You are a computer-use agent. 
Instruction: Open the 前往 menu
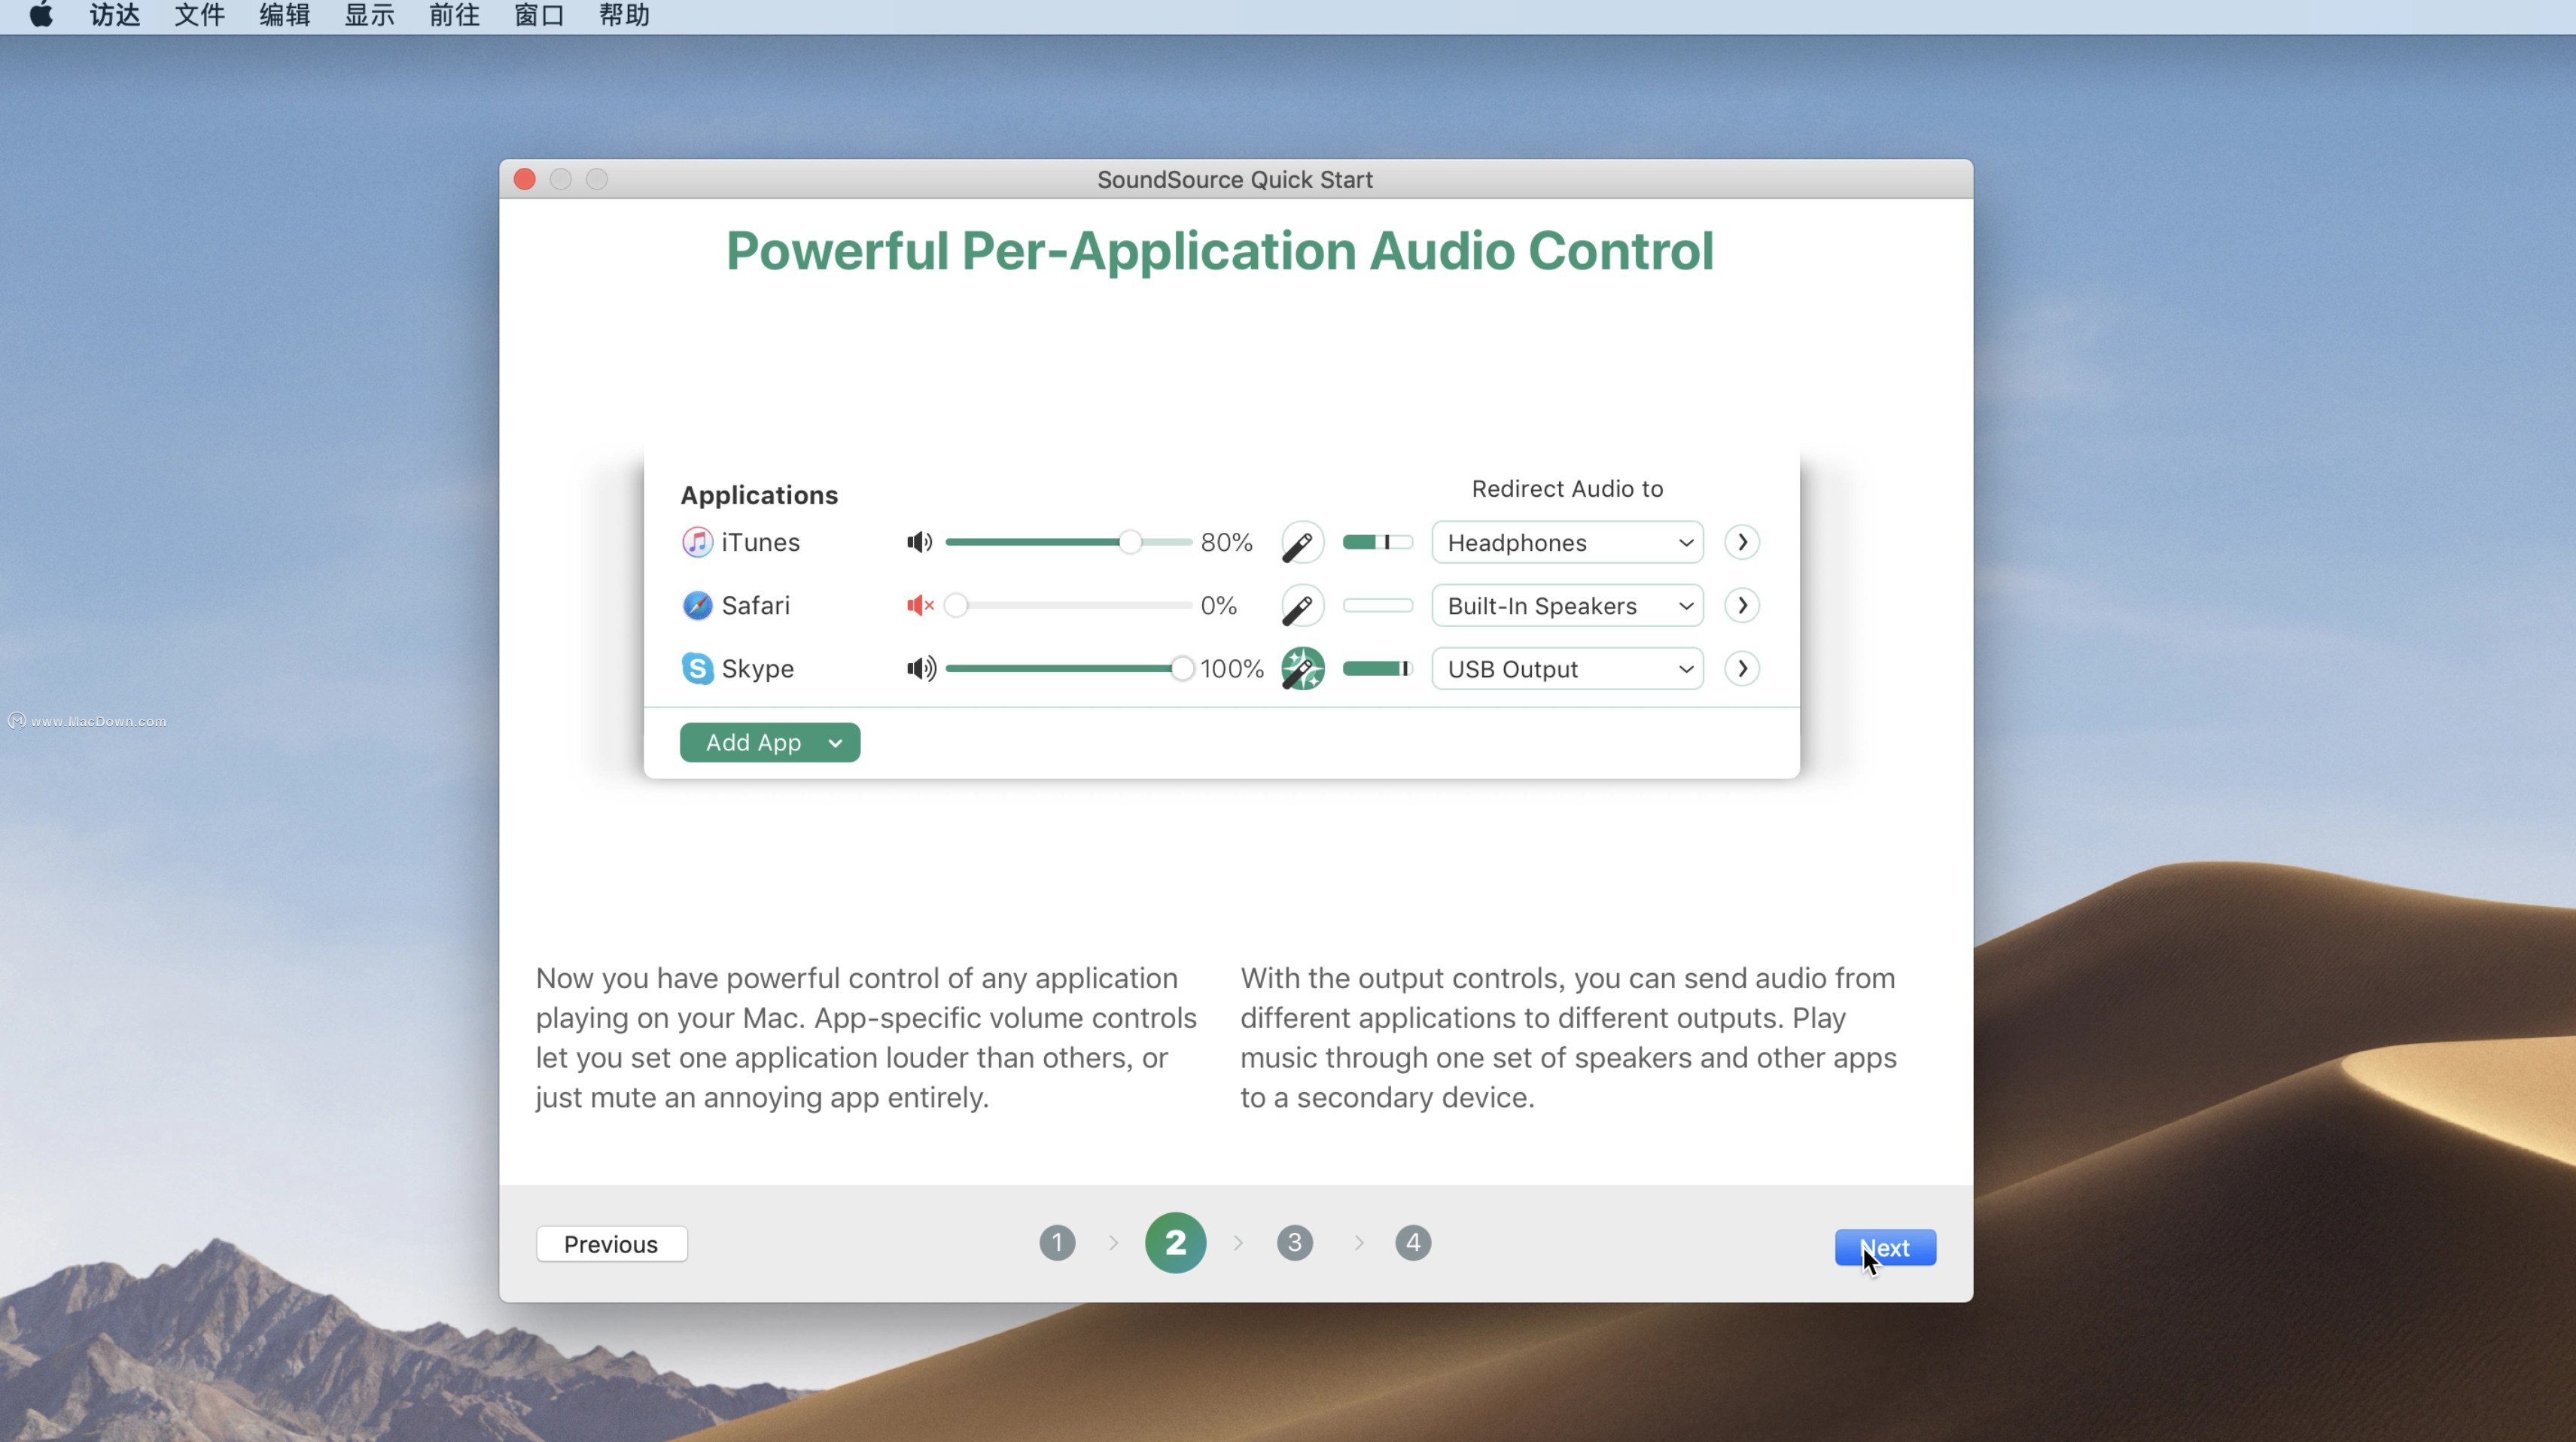pyautogui.click(x=454, y=15)
